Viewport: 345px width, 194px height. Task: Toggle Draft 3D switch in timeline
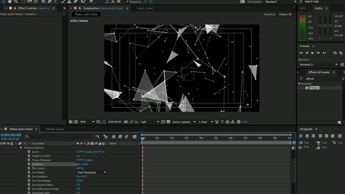coord(106,136)
